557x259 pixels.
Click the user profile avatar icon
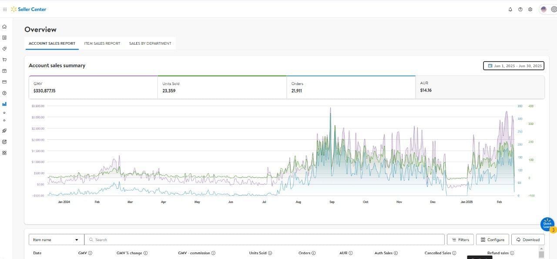click(x=554, y=9)
